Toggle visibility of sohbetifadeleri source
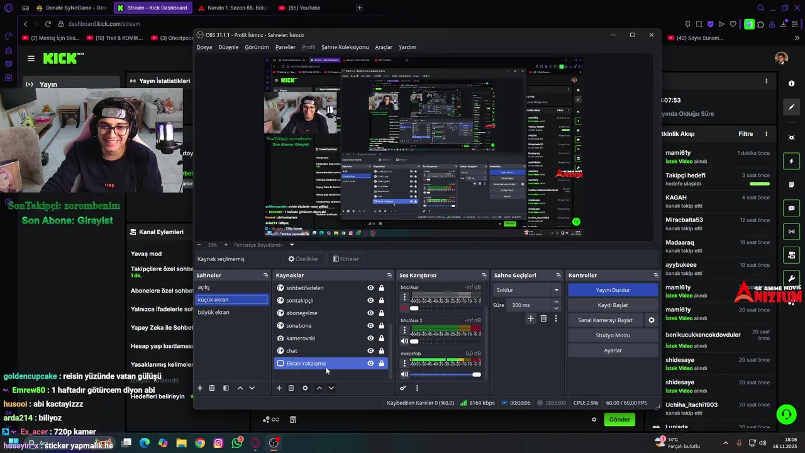805x453 pixels. pyautogui.click(x=370, y=288)
